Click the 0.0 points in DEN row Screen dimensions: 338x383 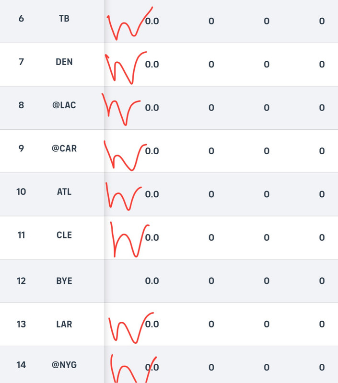point(152,64)
